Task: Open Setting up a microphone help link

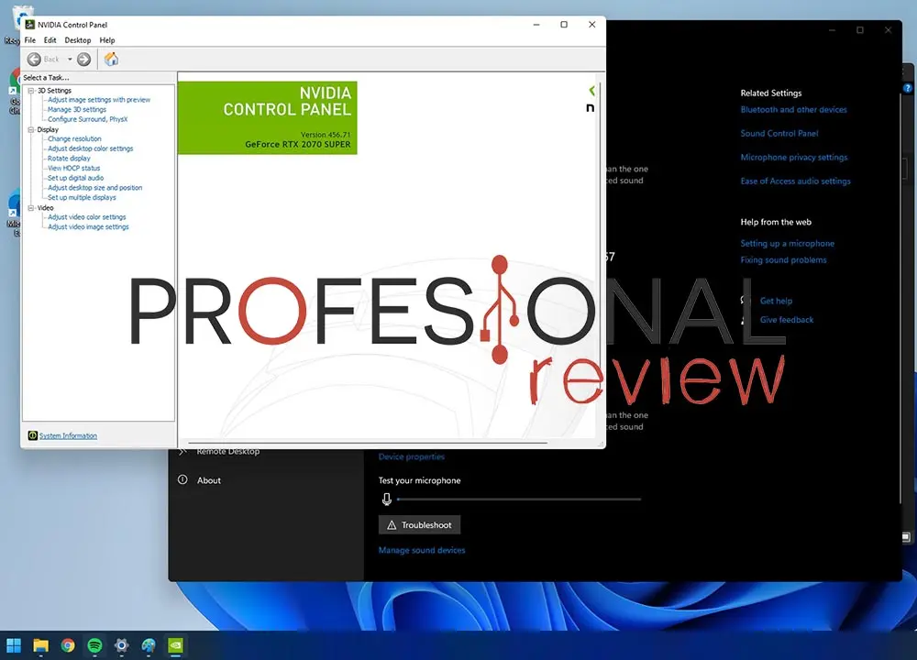Action: [787, 243]
